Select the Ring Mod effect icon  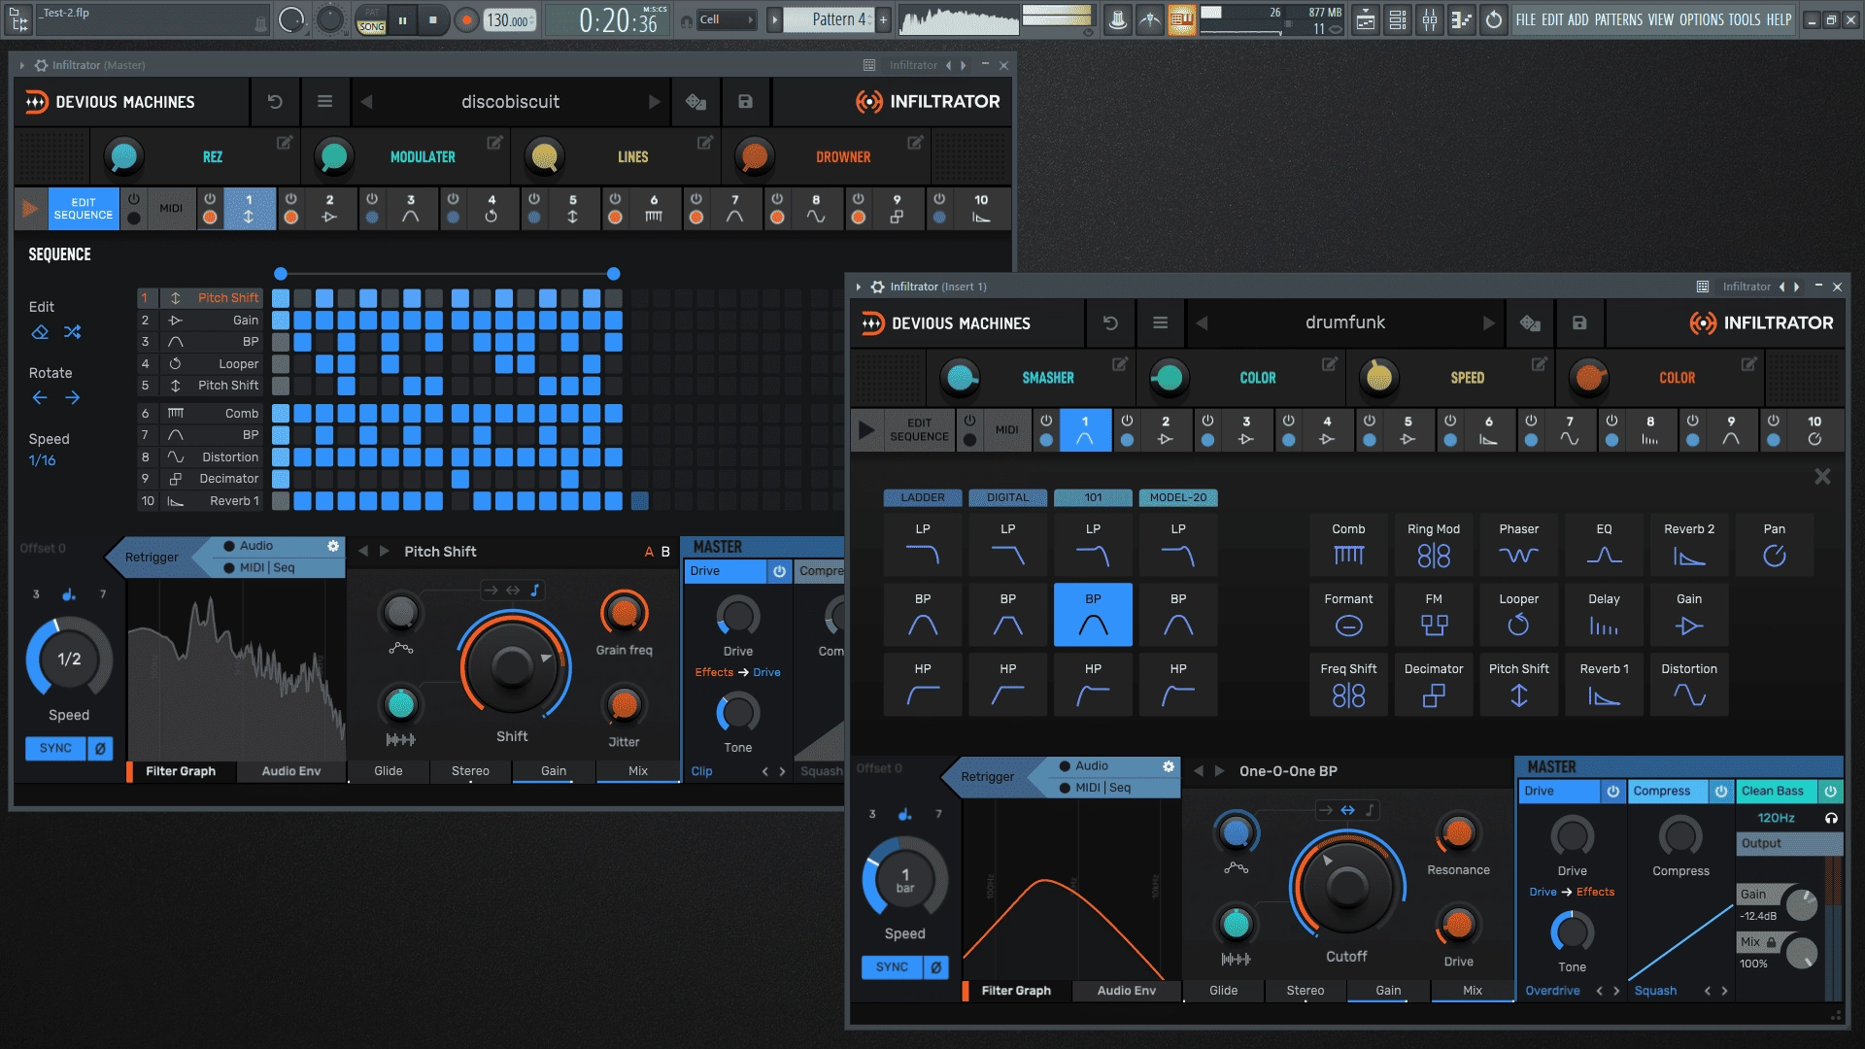[1434, 545]
